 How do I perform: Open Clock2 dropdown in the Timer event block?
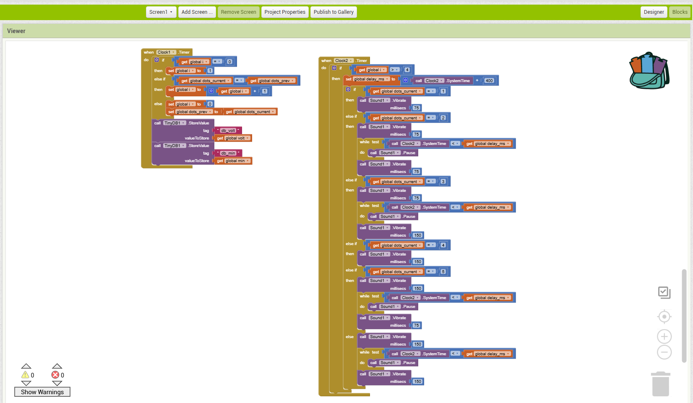344,61
